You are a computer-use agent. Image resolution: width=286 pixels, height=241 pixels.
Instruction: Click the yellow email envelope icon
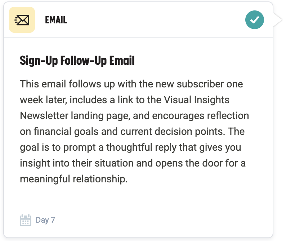(22, 20)
